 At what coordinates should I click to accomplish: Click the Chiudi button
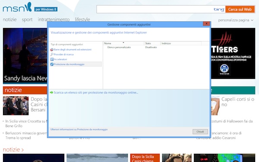pos(200,132)
